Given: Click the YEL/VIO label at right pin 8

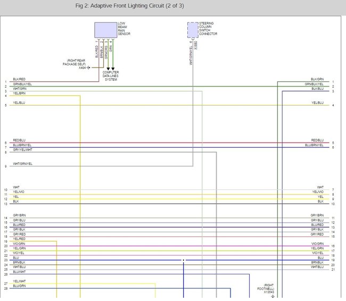Looking at the screenshot, I should pos(318,192).
